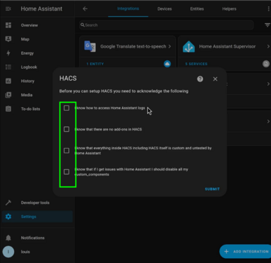Image resolution: width=271 pixels, height=263 pixels.
Task: Check 'no add-ons in HACS' box
Action: (67, 129)
